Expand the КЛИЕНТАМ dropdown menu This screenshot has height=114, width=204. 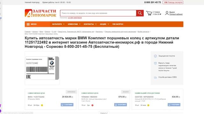pyautogui.click(x=74, y=24)
